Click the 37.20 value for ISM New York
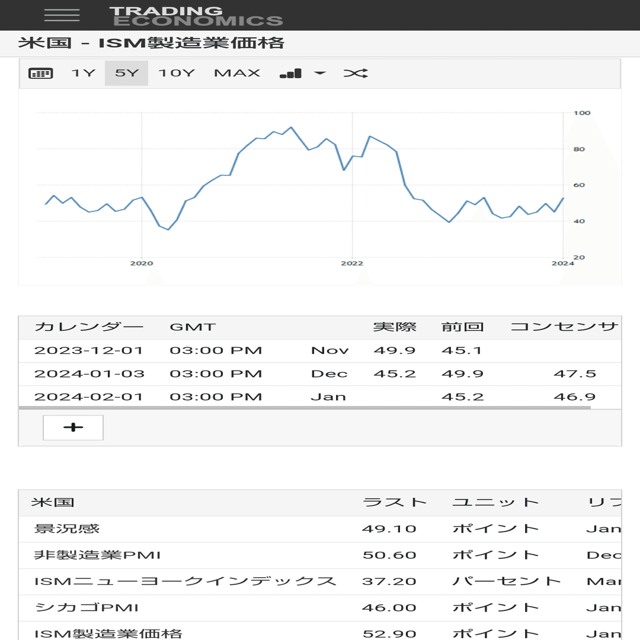 pos(389,581)
